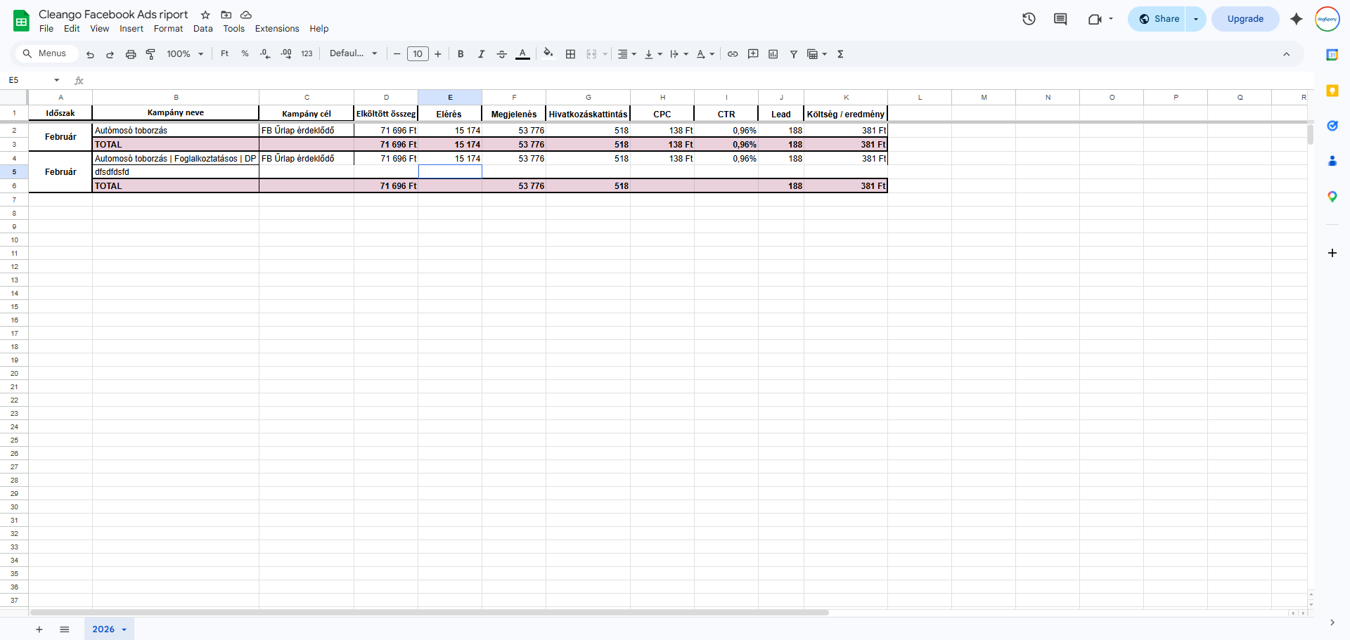1350x640 pixels.
Task: Expand the zoom 100% dropdown
Action: [x=185, y=54]
